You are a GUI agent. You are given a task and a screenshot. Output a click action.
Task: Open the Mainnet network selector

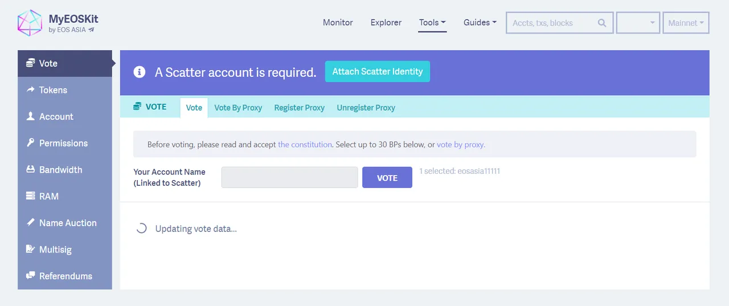coord(686,23)
